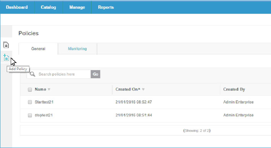The image size is (271, 148).
Task: Select the date 21/01/2016 08:52:47
Action: tap(134, 102)
